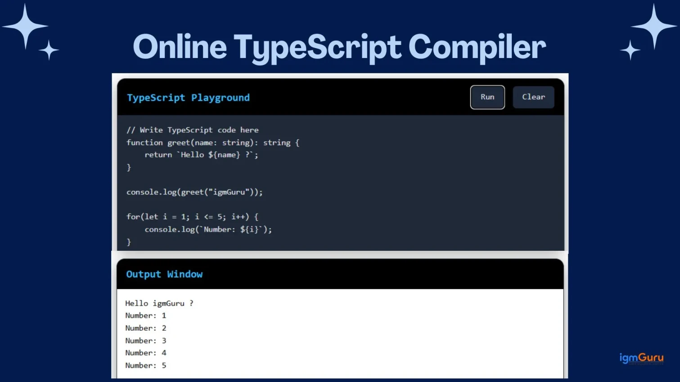Screen dimensions: 680x382
Task: Select the 'Number: 4' output line
Action: tap(146, 353)
